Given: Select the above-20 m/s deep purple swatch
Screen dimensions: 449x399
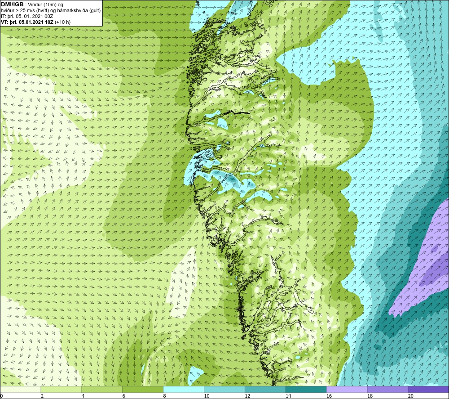Looking at the screenshot, I should tap(428, 389).
